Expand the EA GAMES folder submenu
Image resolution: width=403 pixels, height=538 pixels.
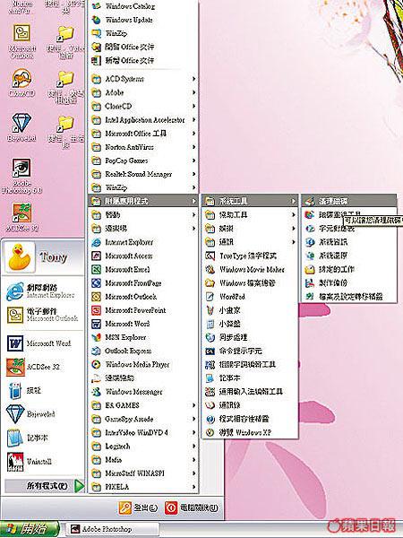143,405
